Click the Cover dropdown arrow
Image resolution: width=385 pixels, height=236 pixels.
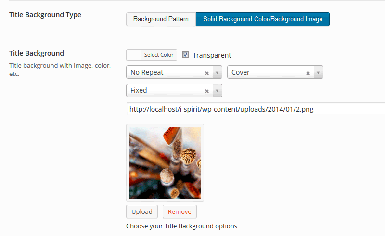coord(318,73)
